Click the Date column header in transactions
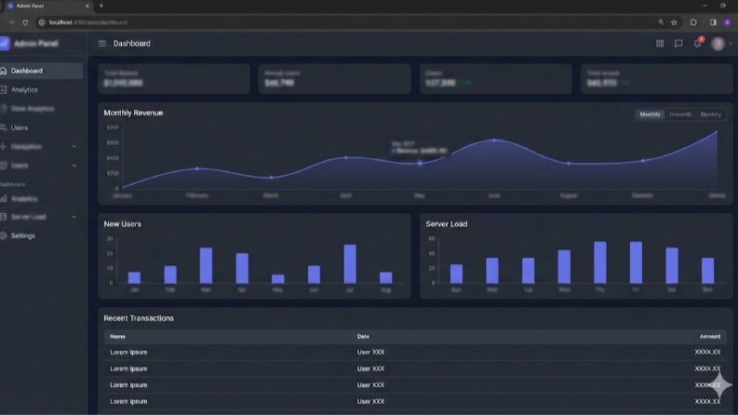 click(x=363, y=337)
